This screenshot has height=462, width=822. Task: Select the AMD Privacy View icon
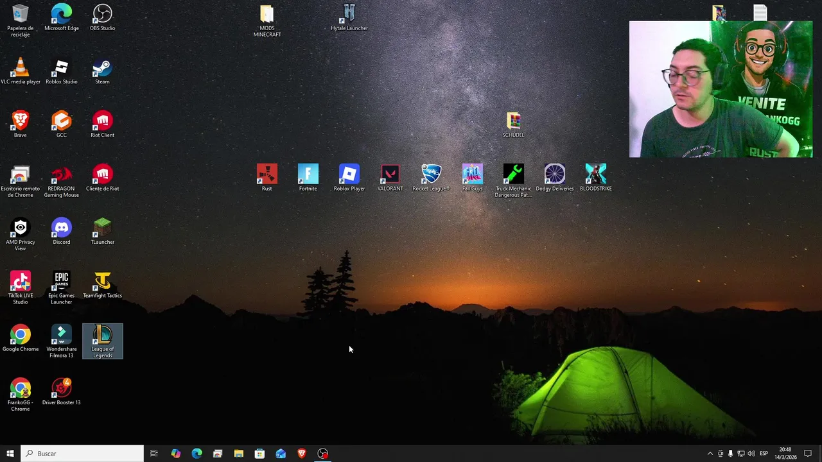(21, 234)
